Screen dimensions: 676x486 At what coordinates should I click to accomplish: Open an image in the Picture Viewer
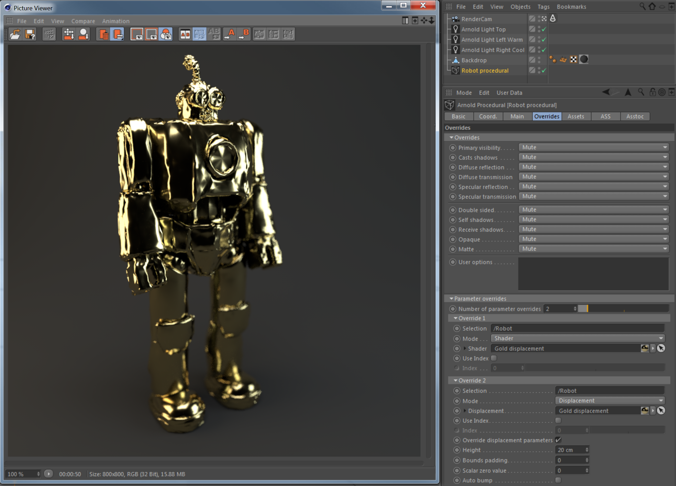tap(15, 34)
